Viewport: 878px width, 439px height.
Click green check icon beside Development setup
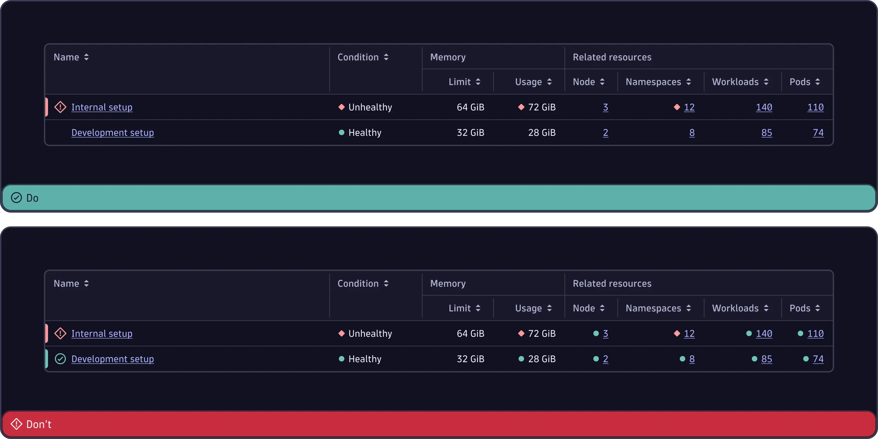[x=60, y=359]
